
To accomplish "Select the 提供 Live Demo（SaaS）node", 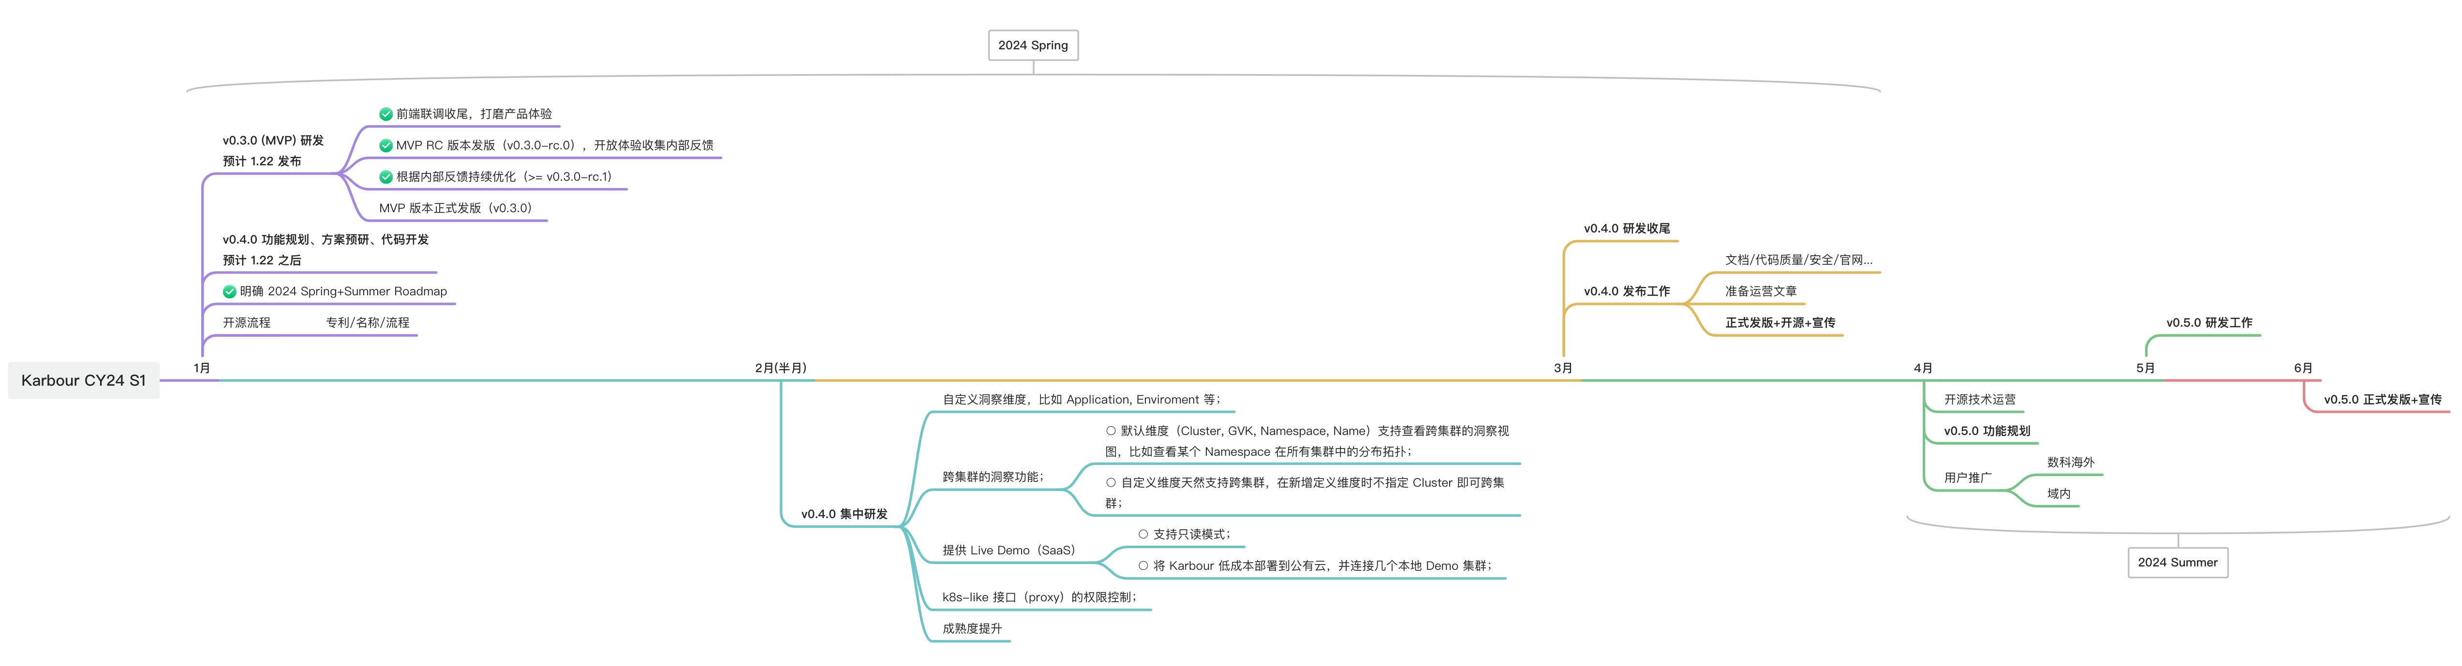I will pyautogui.click(x=1009, y=550).
